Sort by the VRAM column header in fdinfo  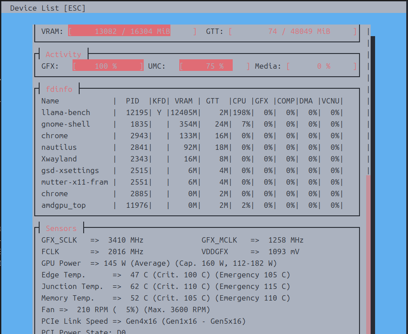[x=183, y=101]
